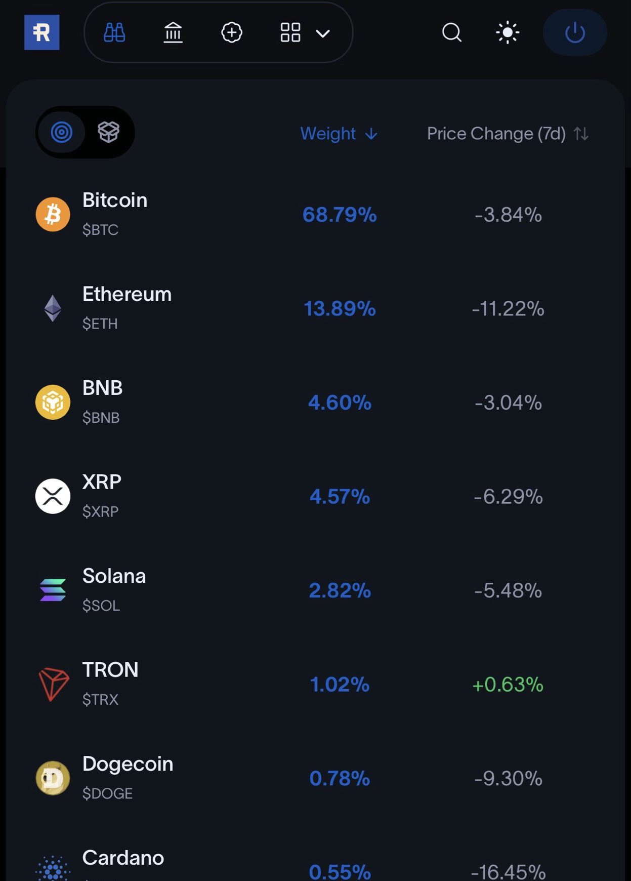
Task: Switch to the stacked boxes view
Action: coord(108,133)
